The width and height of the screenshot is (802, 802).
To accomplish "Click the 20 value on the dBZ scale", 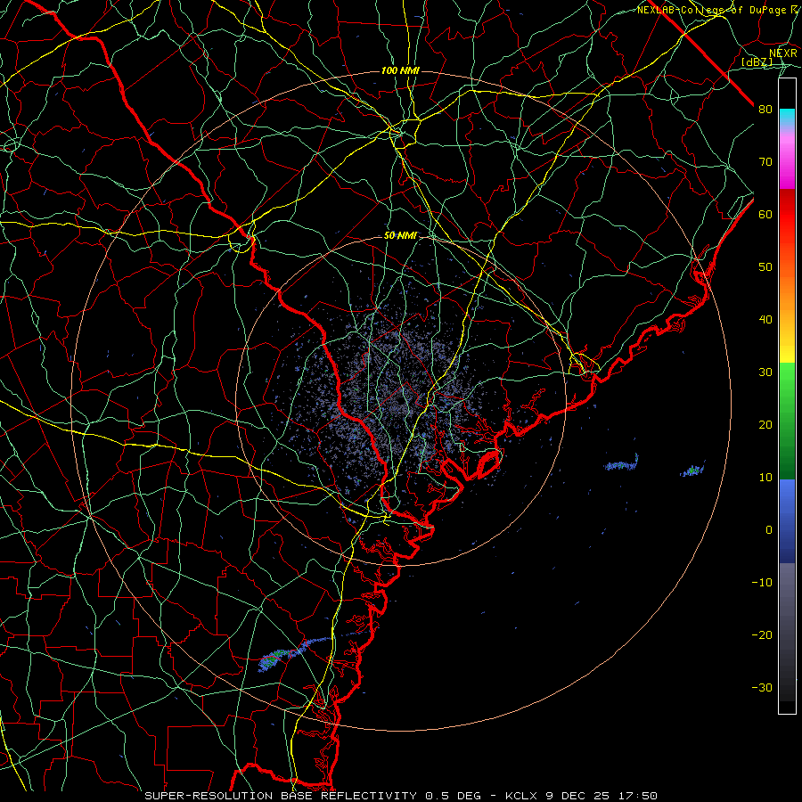I will [765, 424].
